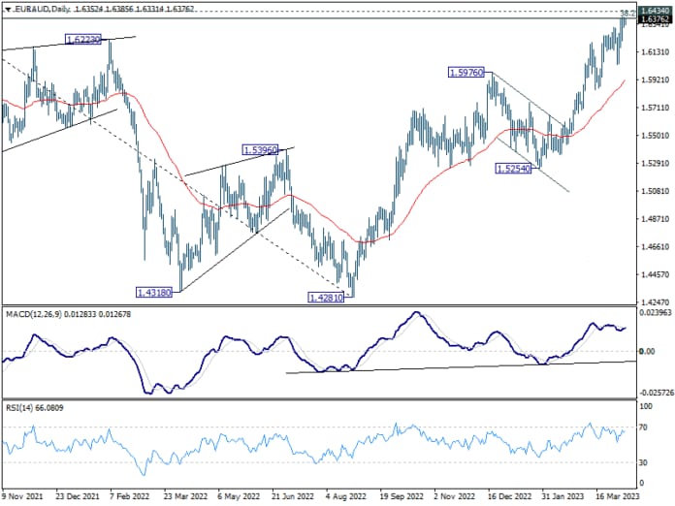Image resolution: width=675 pixels, height=506 pixels.
Task: Click 1.55010 on the price axis
Action: pyautogui.click(x=656, y=136)
